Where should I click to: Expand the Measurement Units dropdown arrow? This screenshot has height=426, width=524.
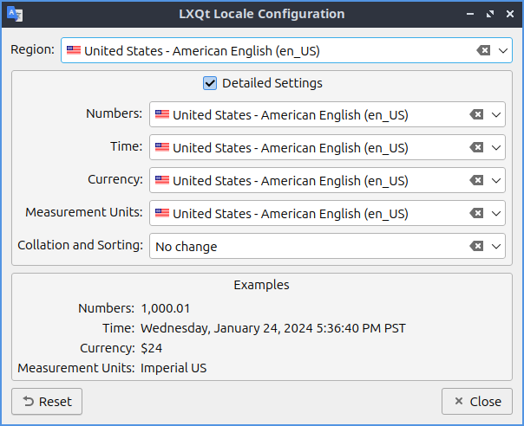pos(496,214)
